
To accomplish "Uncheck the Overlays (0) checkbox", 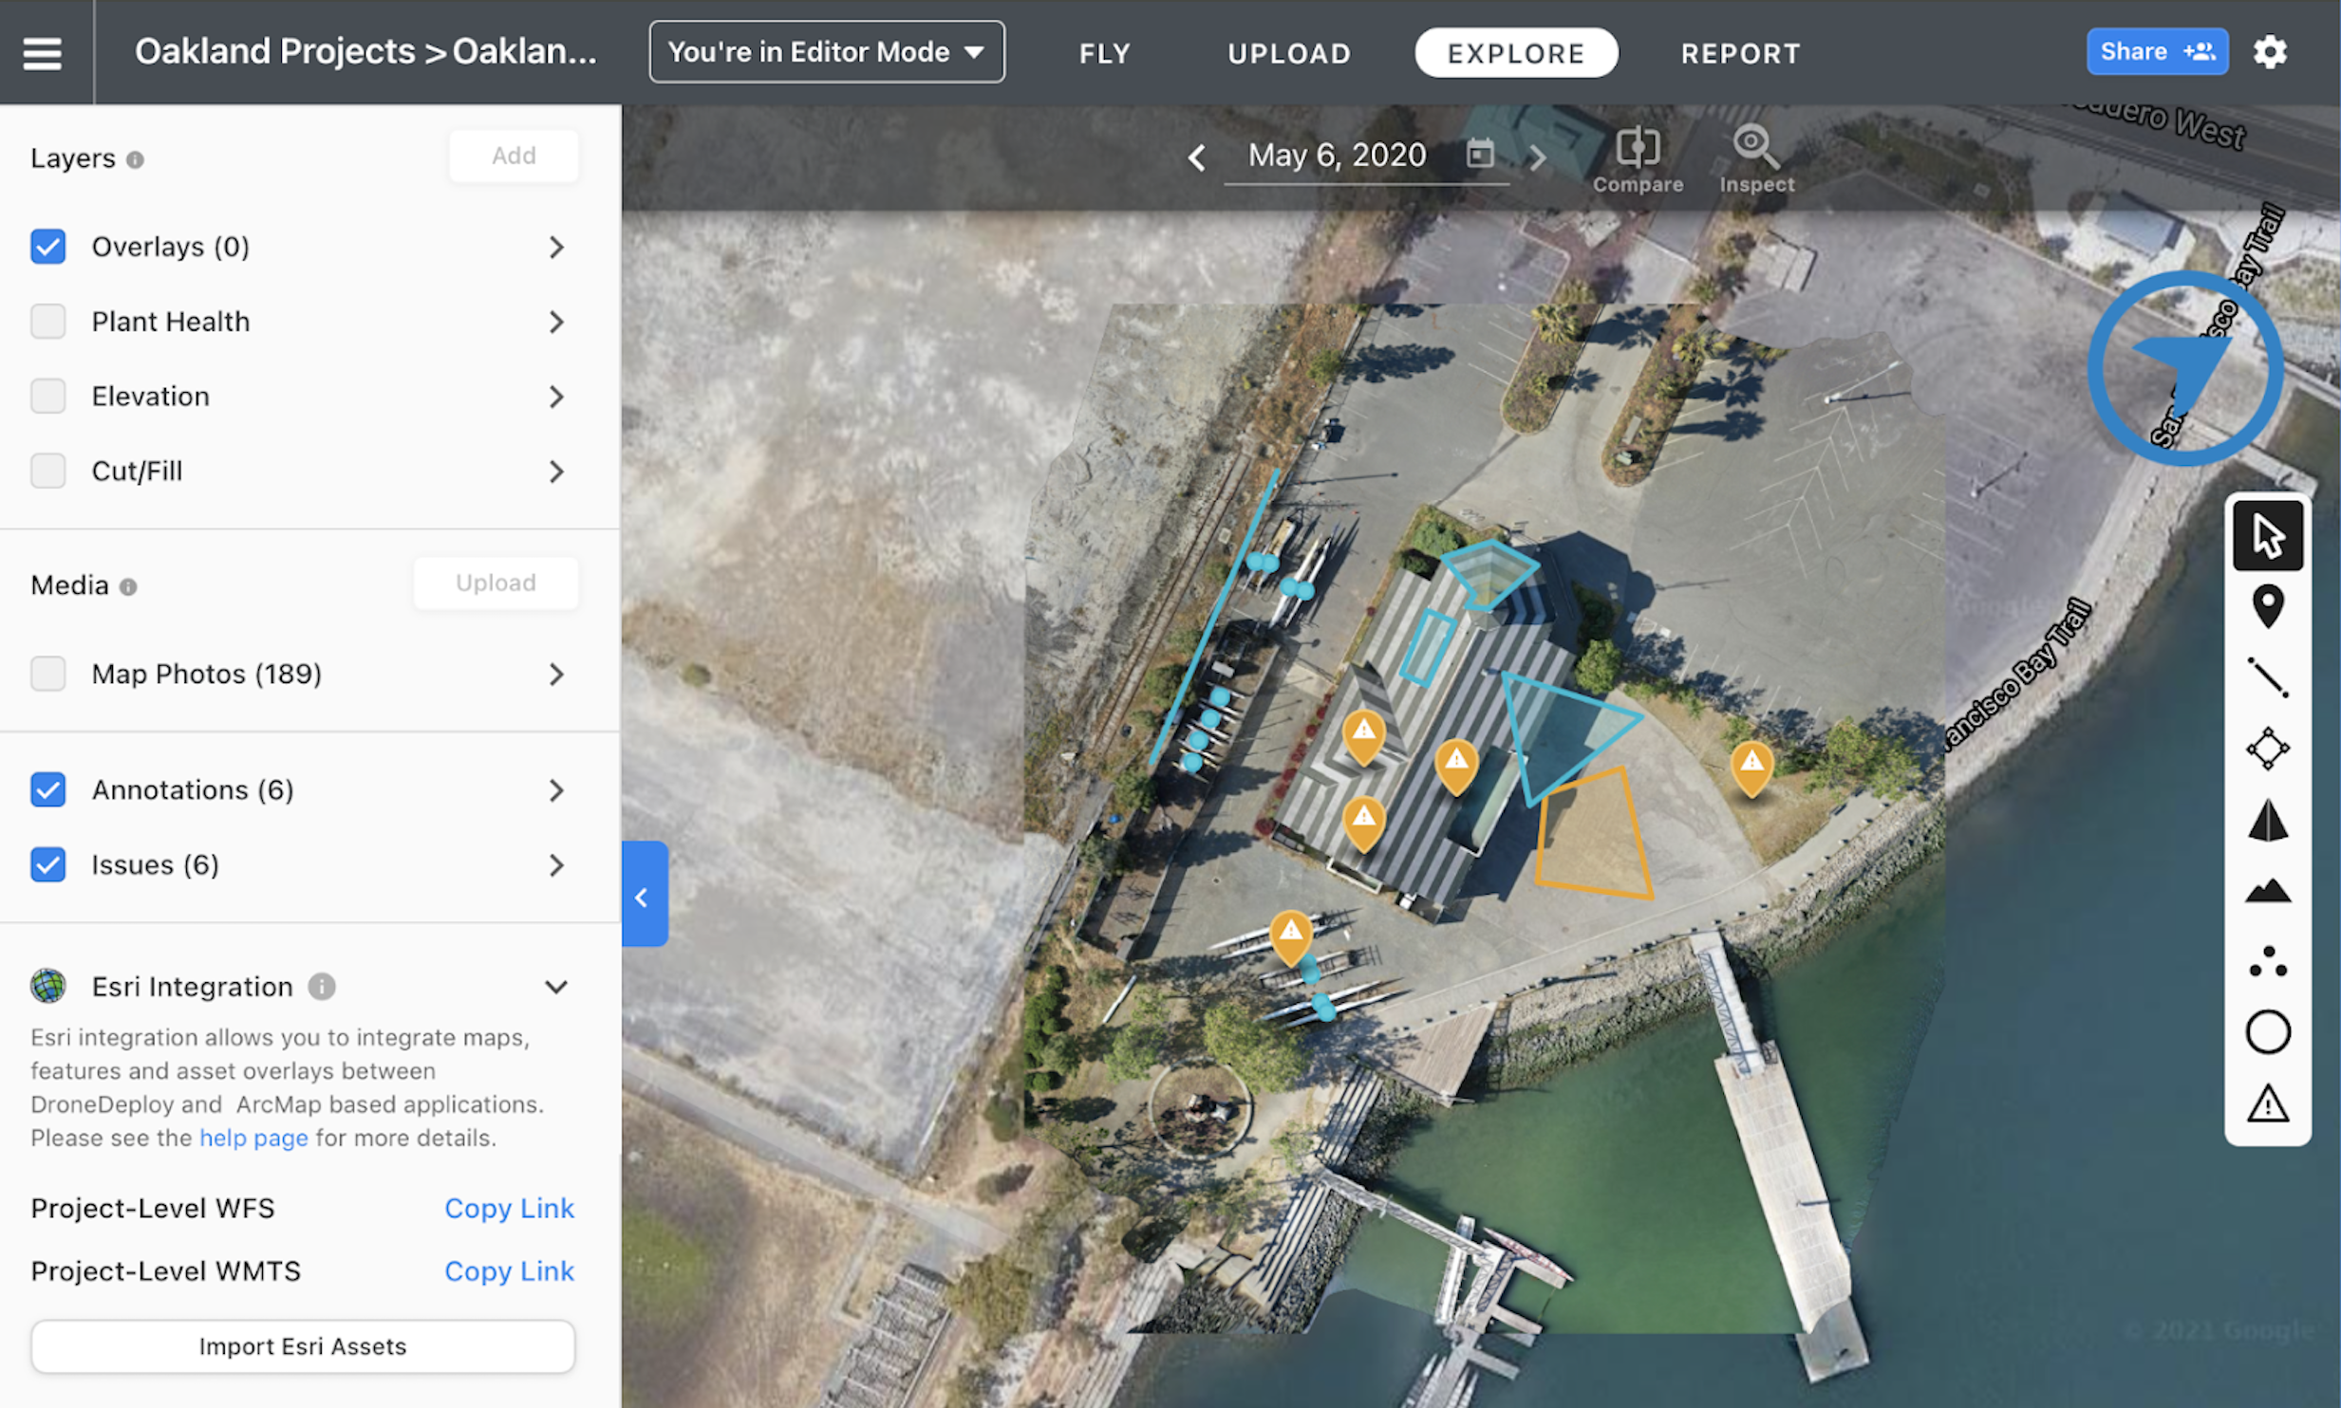I will coord(48,247).
